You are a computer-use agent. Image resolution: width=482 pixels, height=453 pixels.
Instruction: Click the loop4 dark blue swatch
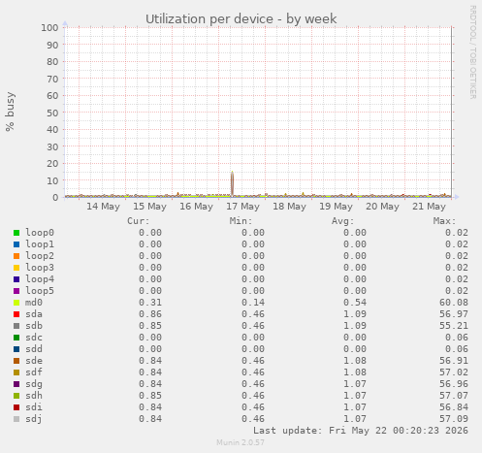[x=16, y=279]
